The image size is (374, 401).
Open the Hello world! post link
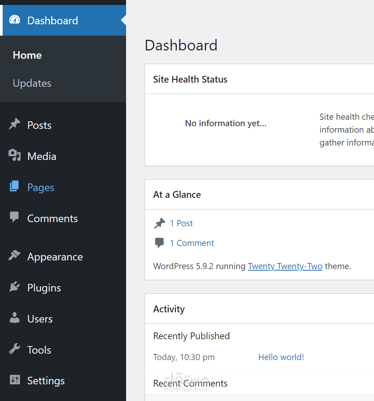281,357
